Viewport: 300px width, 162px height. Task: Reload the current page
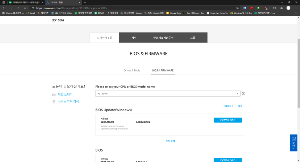(18, 8)
